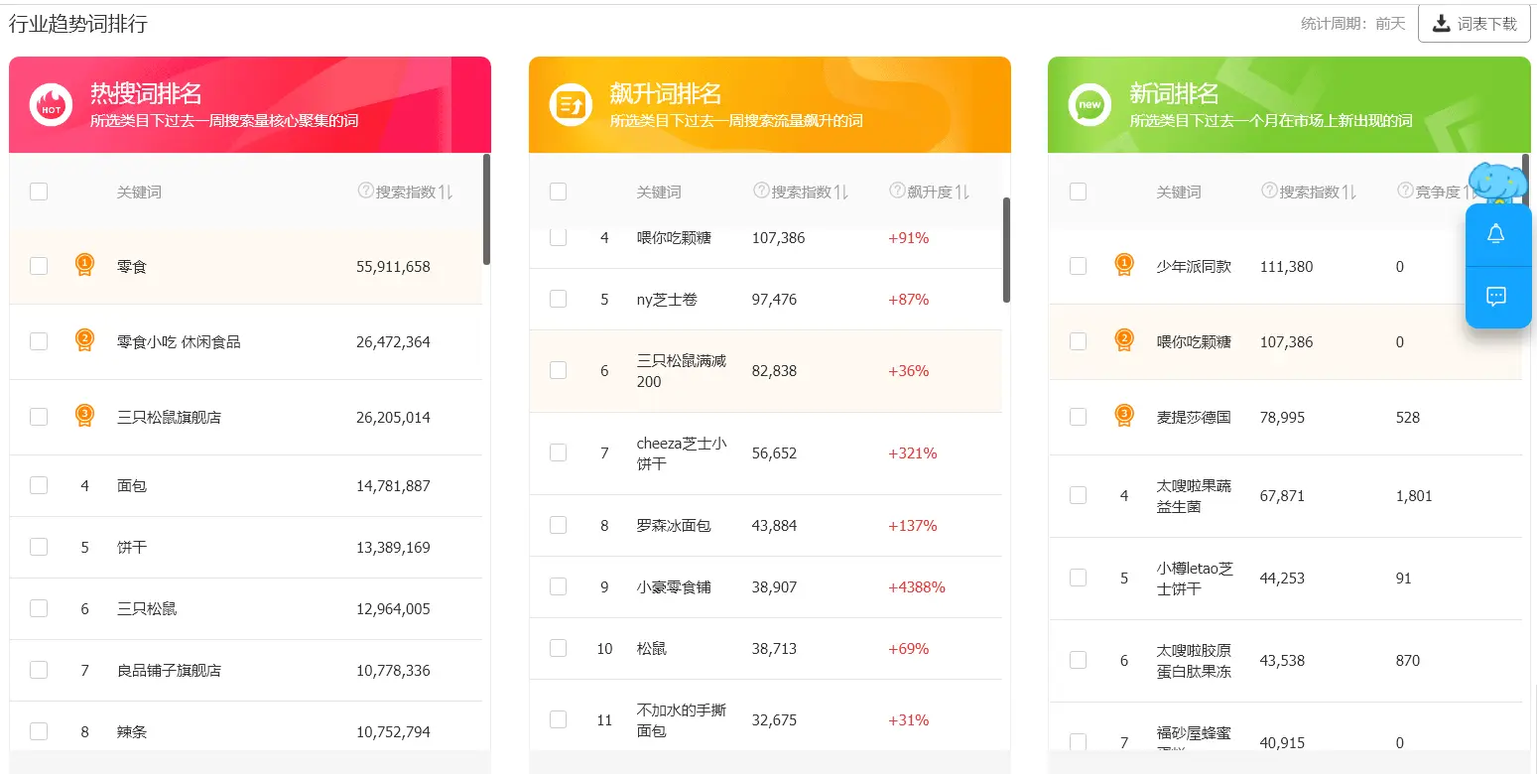Click the help icon next to 竞争度
1537x774 pixels.
[x=1405, y=191]
